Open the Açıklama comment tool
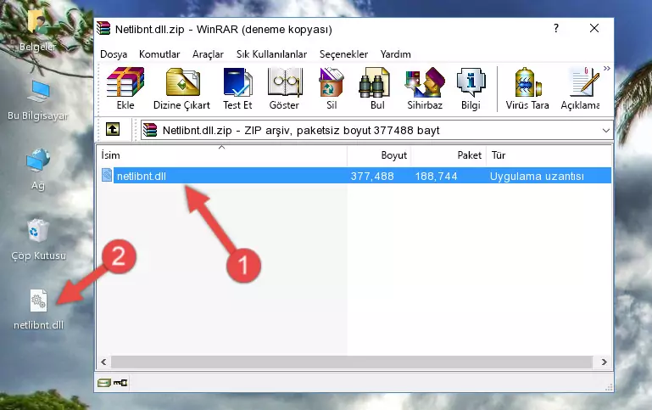652x410 pixels. point(584,82)
